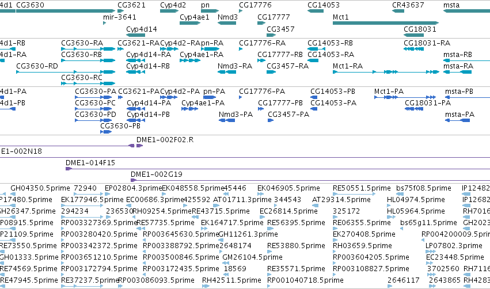Click the CG3621 gene label

pyautogui.click(x=131, y=5)
